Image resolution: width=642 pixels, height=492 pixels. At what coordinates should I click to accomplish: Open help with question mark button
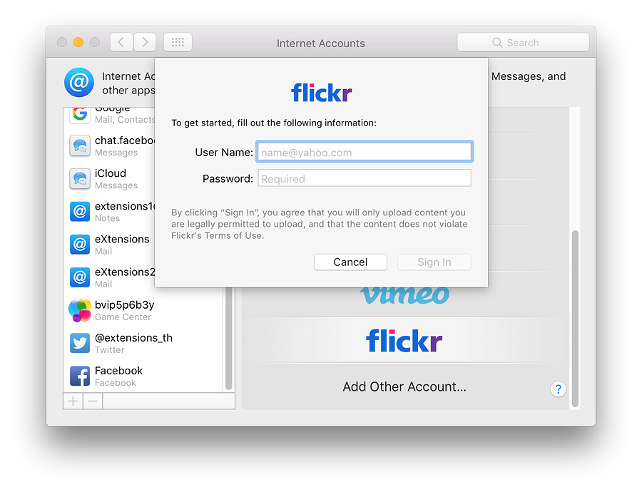pos(558,389)
